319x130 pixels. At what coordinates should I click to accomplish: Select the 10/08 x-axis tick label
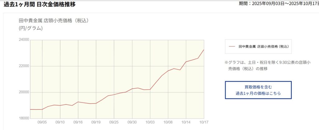[168, 122]
